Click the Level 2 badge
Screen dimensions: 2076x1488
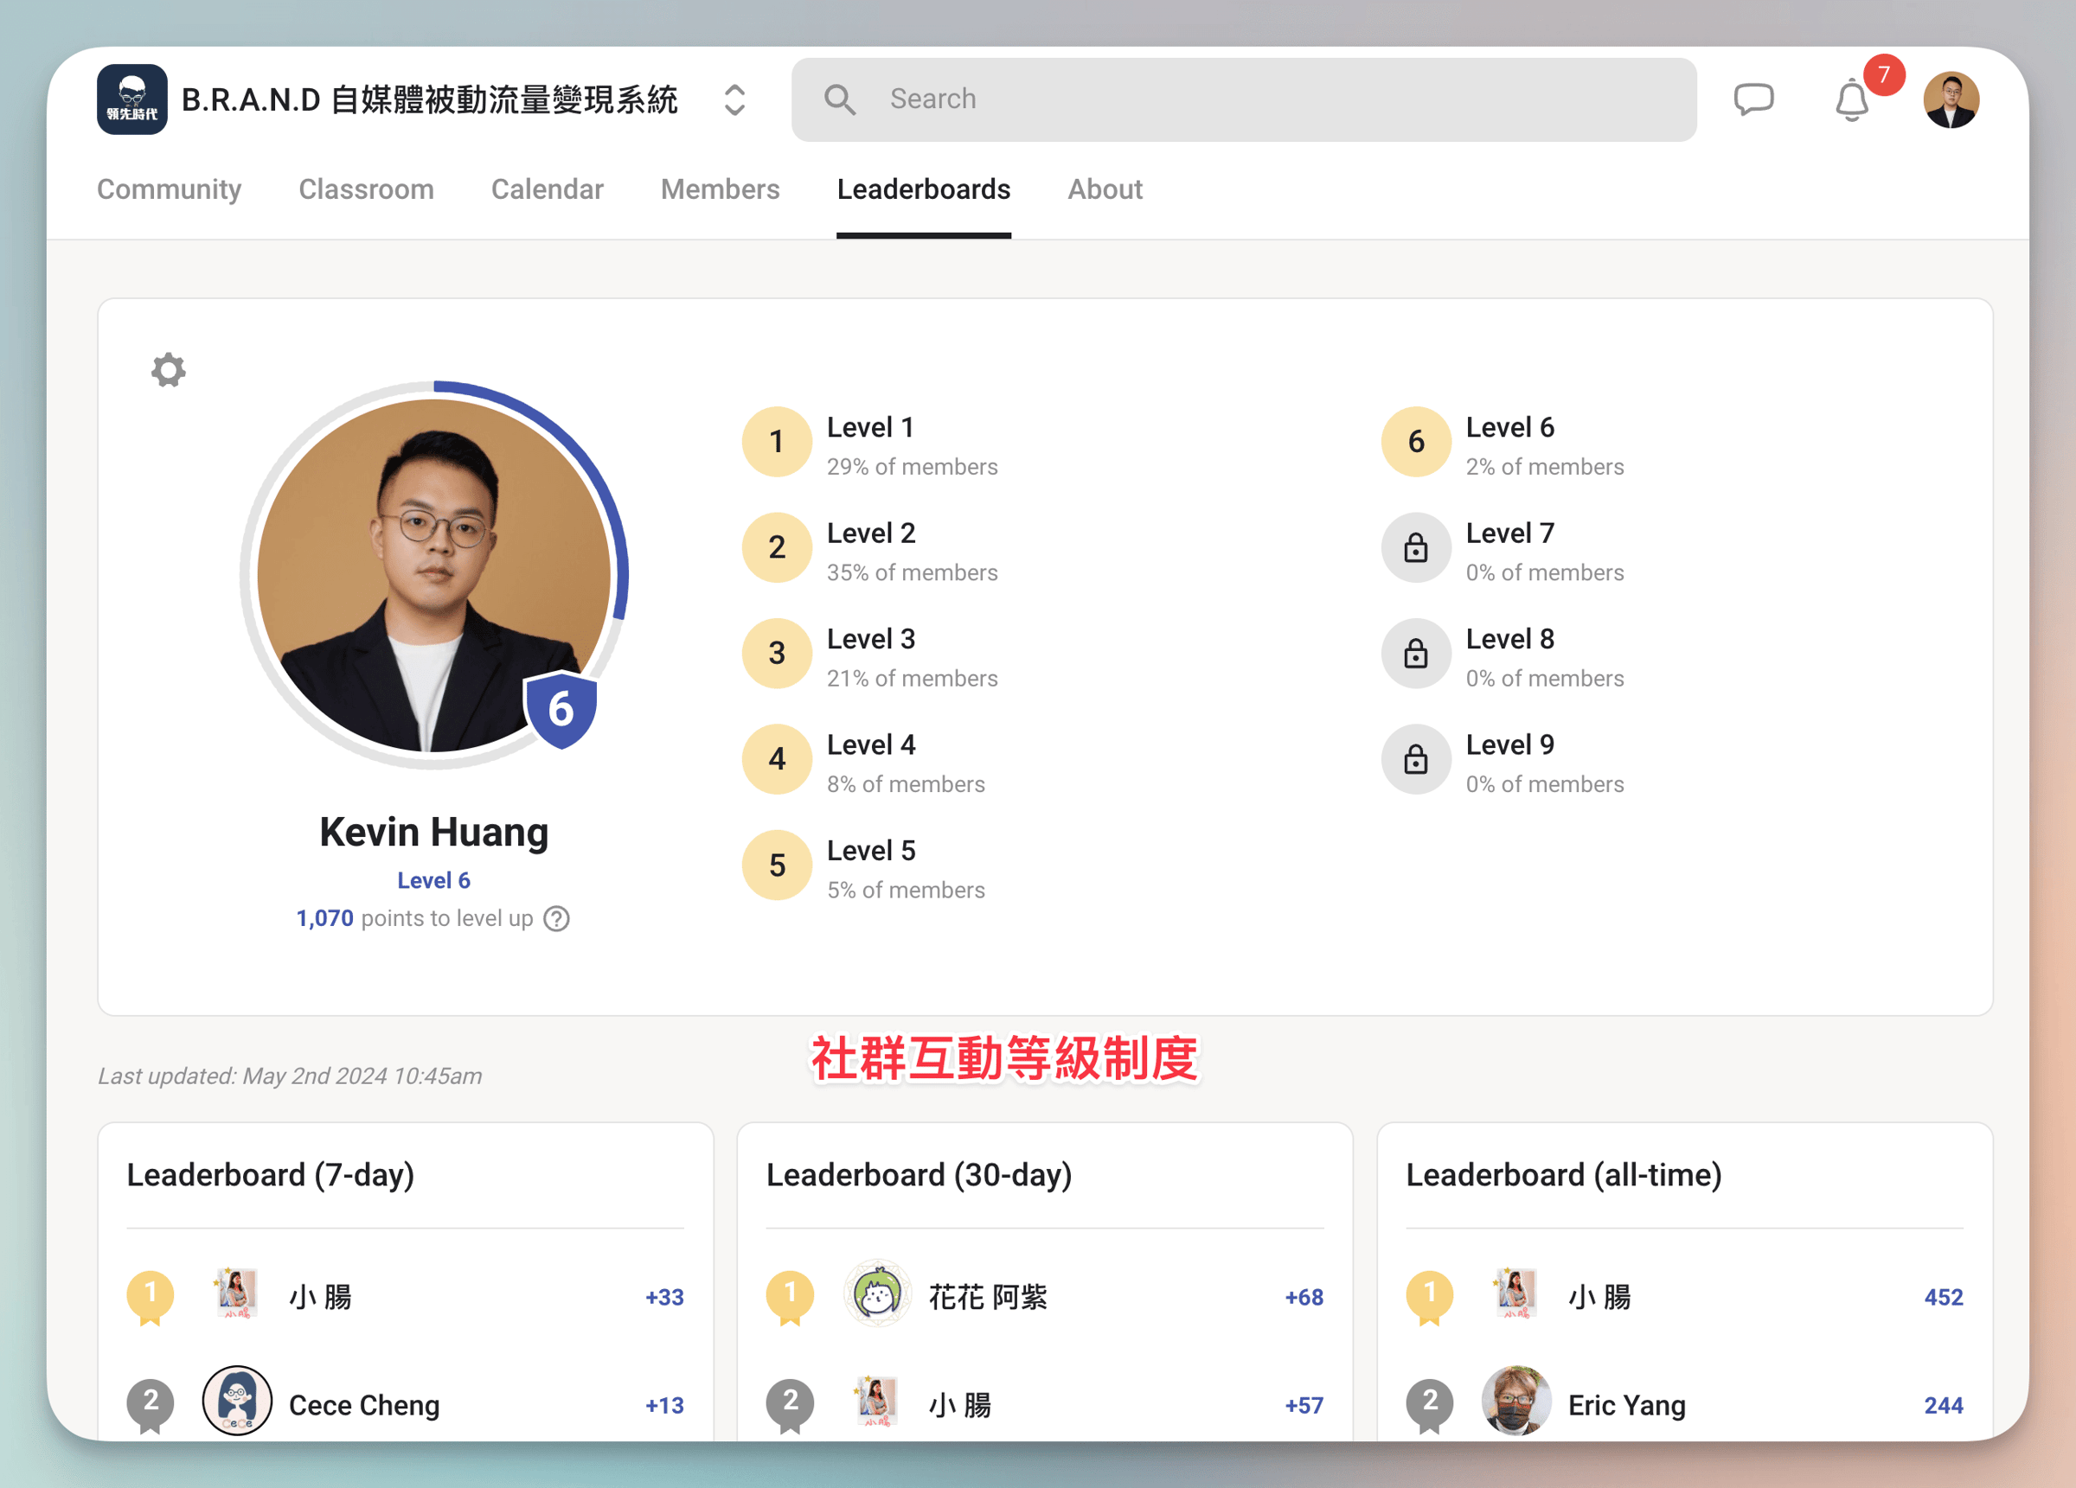(776, 547)
